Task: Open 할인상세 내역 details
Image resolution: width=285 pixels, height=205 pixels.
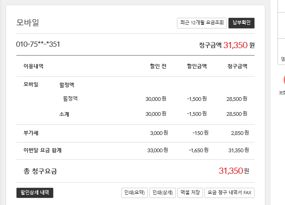Action: coord(35,192)
